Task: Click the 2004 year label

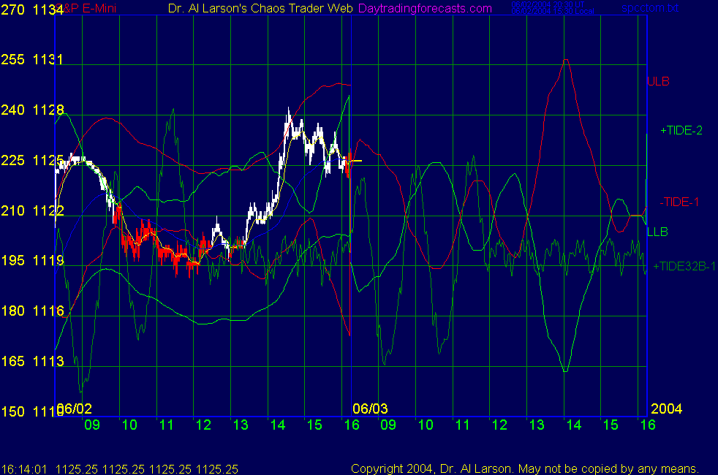Action: 666,408
